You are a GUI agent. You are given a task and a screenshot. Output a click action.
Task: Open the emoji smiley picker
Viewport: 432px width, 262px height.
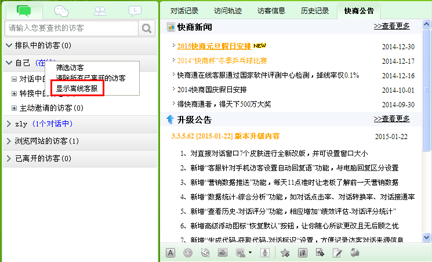pos(188,252)
